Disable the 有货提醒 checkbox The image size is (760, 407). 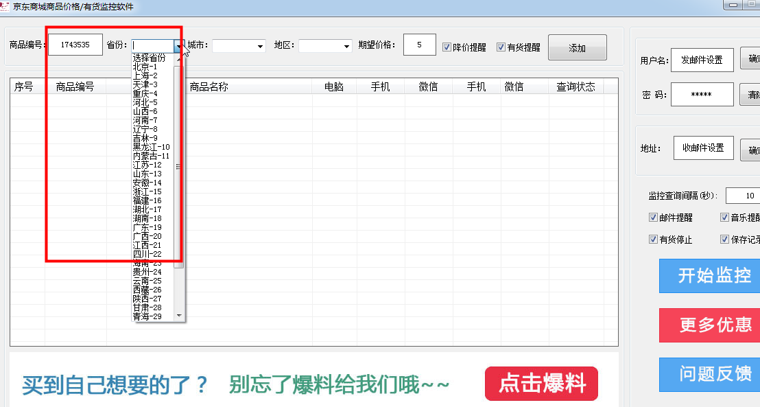click(501, 47)
